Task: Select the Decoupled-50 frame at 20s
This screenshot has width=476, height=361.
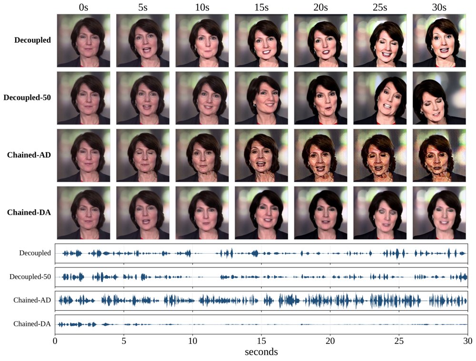Action: pyautogui.click(x=320, y=98)
